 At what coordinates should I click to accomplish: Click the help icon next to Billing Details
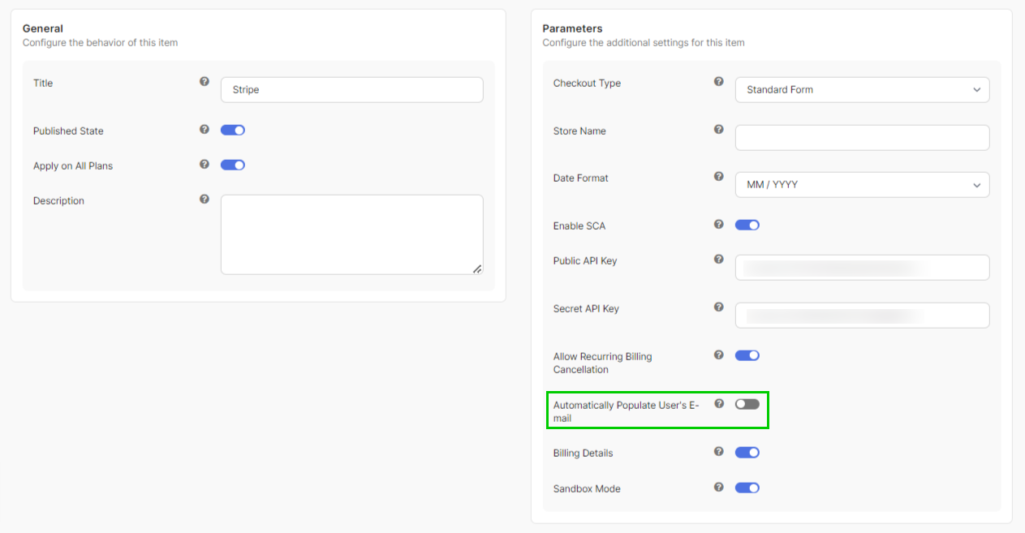point(719,452)
